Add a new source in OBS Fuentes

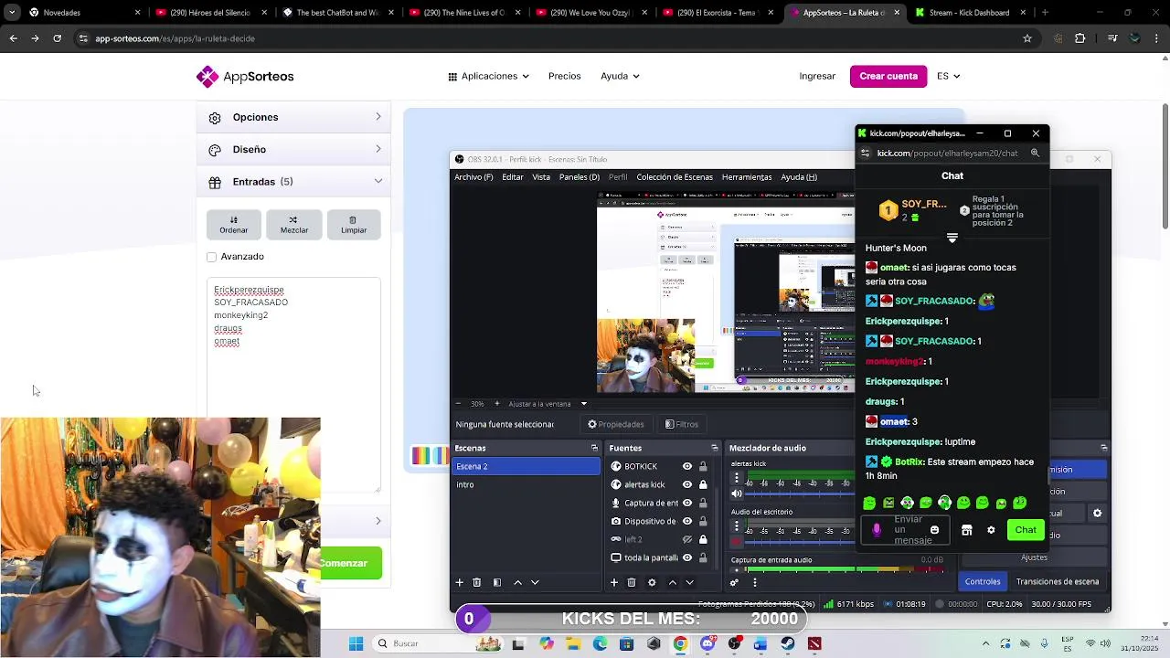pyautogui.click(x=614, y=582)
